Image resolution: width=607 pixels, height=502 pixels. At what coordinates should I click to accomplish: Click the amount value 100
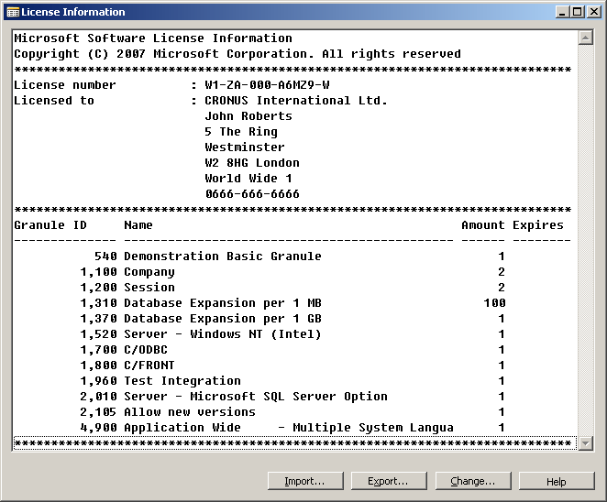pos(494,303)
